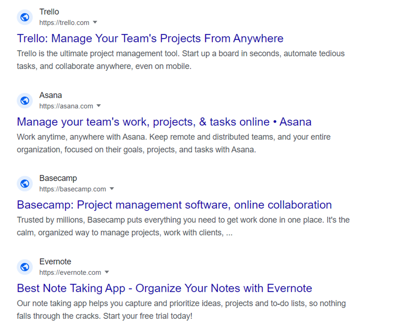Click the Trello site name label
The image size is (395, 331).
tap(49, 12)
